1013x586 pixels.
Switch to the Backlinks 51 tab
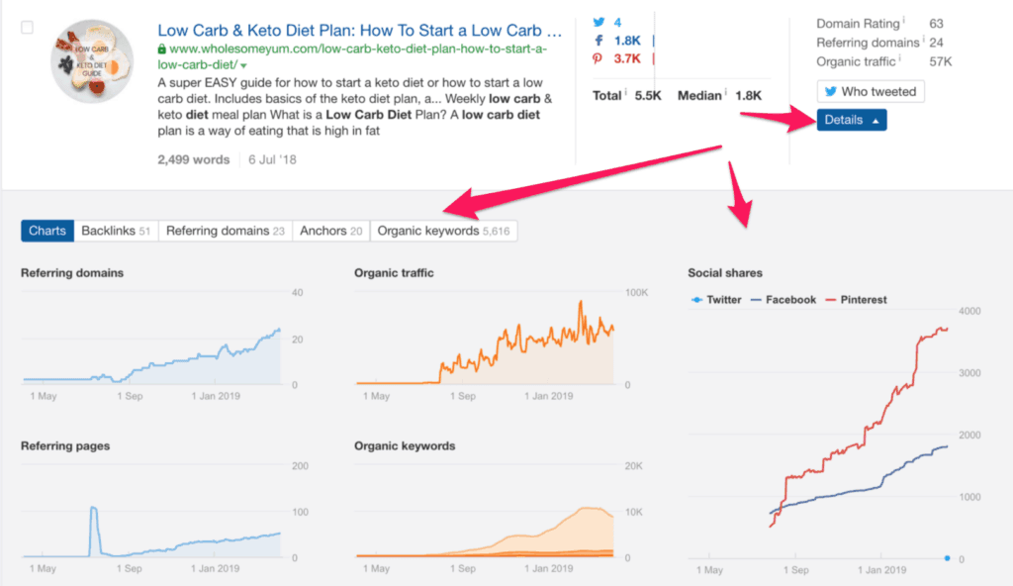pos(115,230)
